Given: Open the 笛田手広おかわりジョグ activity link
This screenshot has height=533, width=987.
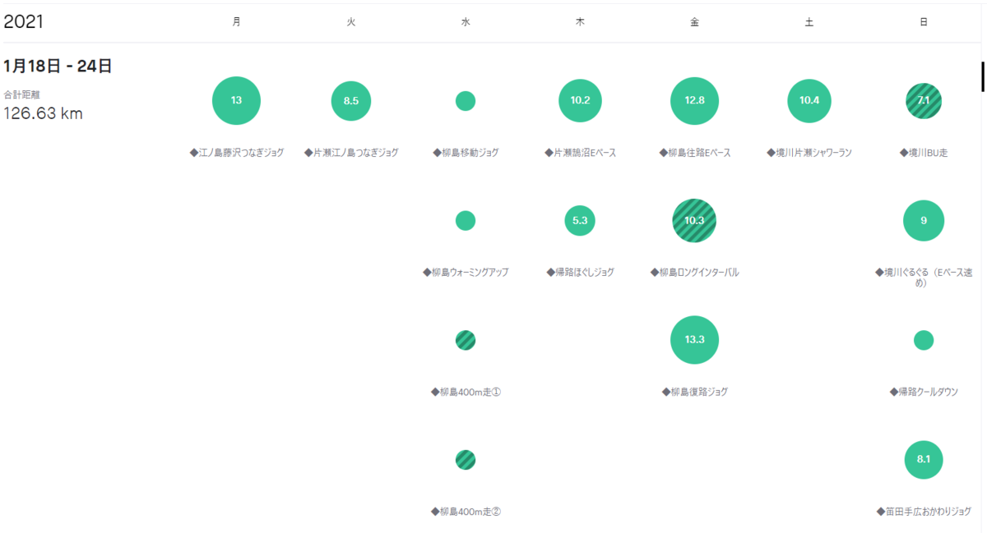Looking at the screenshot, I should pyautogui.click(x=924, y=511).
